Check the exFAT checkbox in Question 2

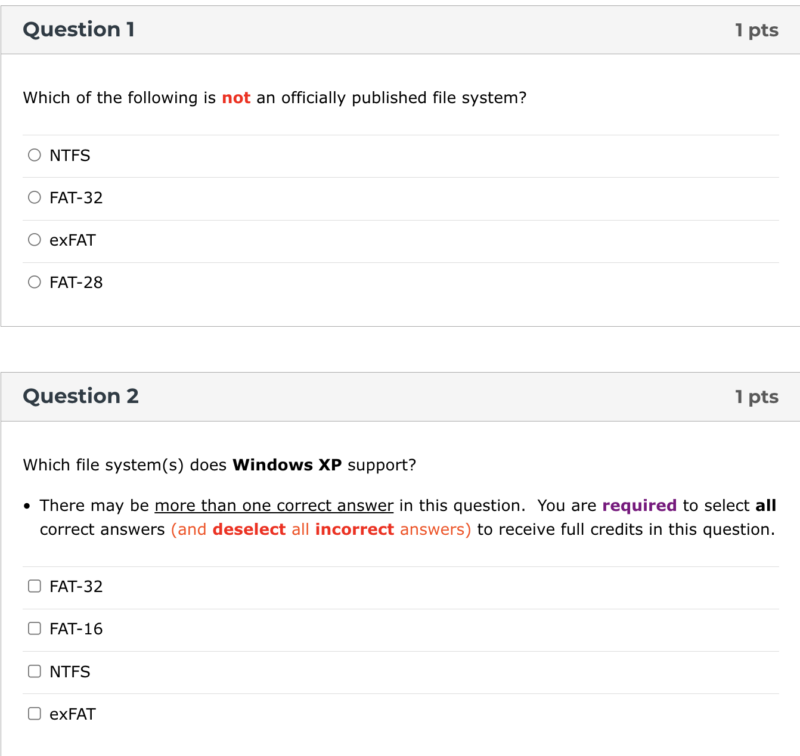35,714
